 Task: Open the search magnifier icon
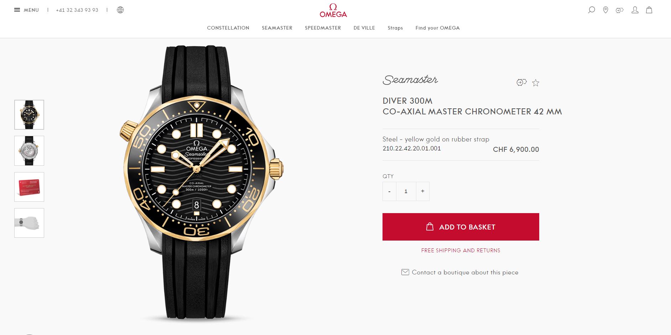pos(592,10)
